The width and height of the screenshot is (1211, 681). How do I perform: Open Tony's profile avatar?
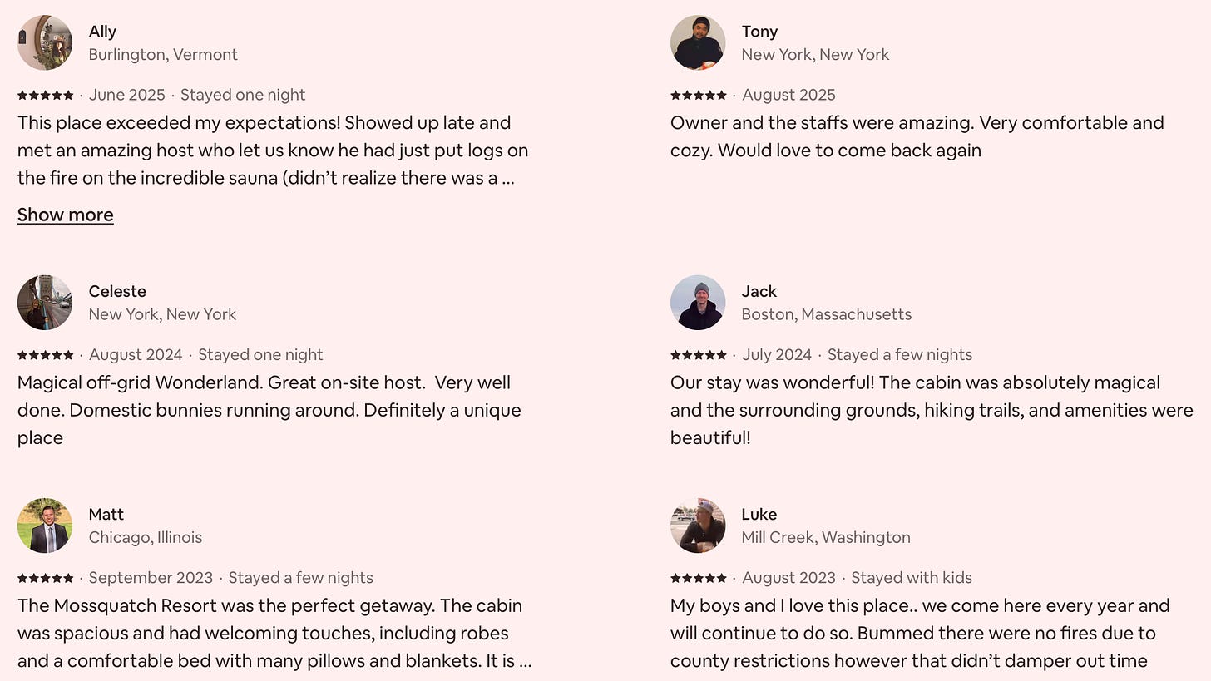698,42
